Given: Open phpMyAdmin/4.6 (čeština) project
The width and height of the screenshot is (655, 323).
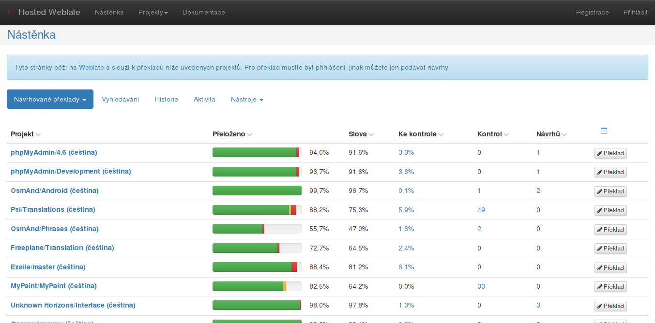Looking at the screenshot, I should click(x=54, y=152).
